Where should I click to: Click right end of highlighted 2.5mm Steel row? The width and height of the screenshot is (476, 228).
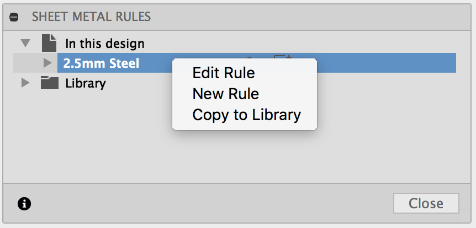[431, 63]
